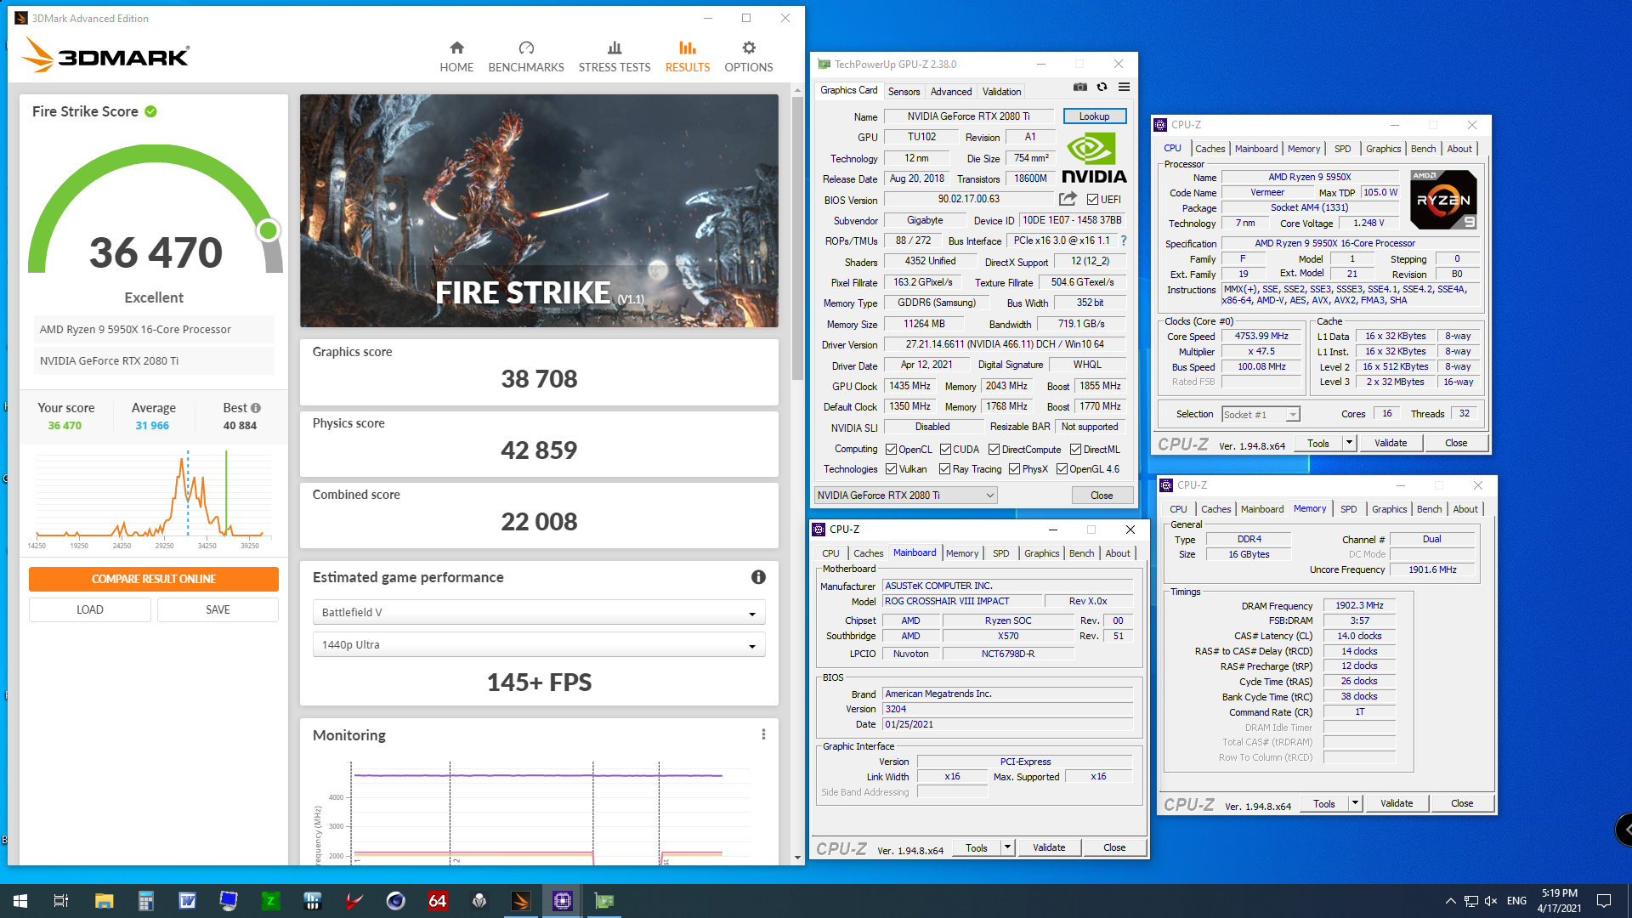Image resolution: width=1632 pixels, height=918 pixels.
Task: Launch Calculator from the taskbar
Action: click(x=145, y=901)
